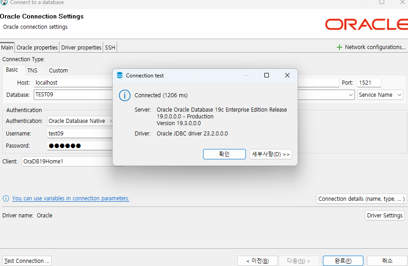Click the green plus Network configurations icon
The image size is (408, 266).
pyautogui.click(x=339, y=47)
